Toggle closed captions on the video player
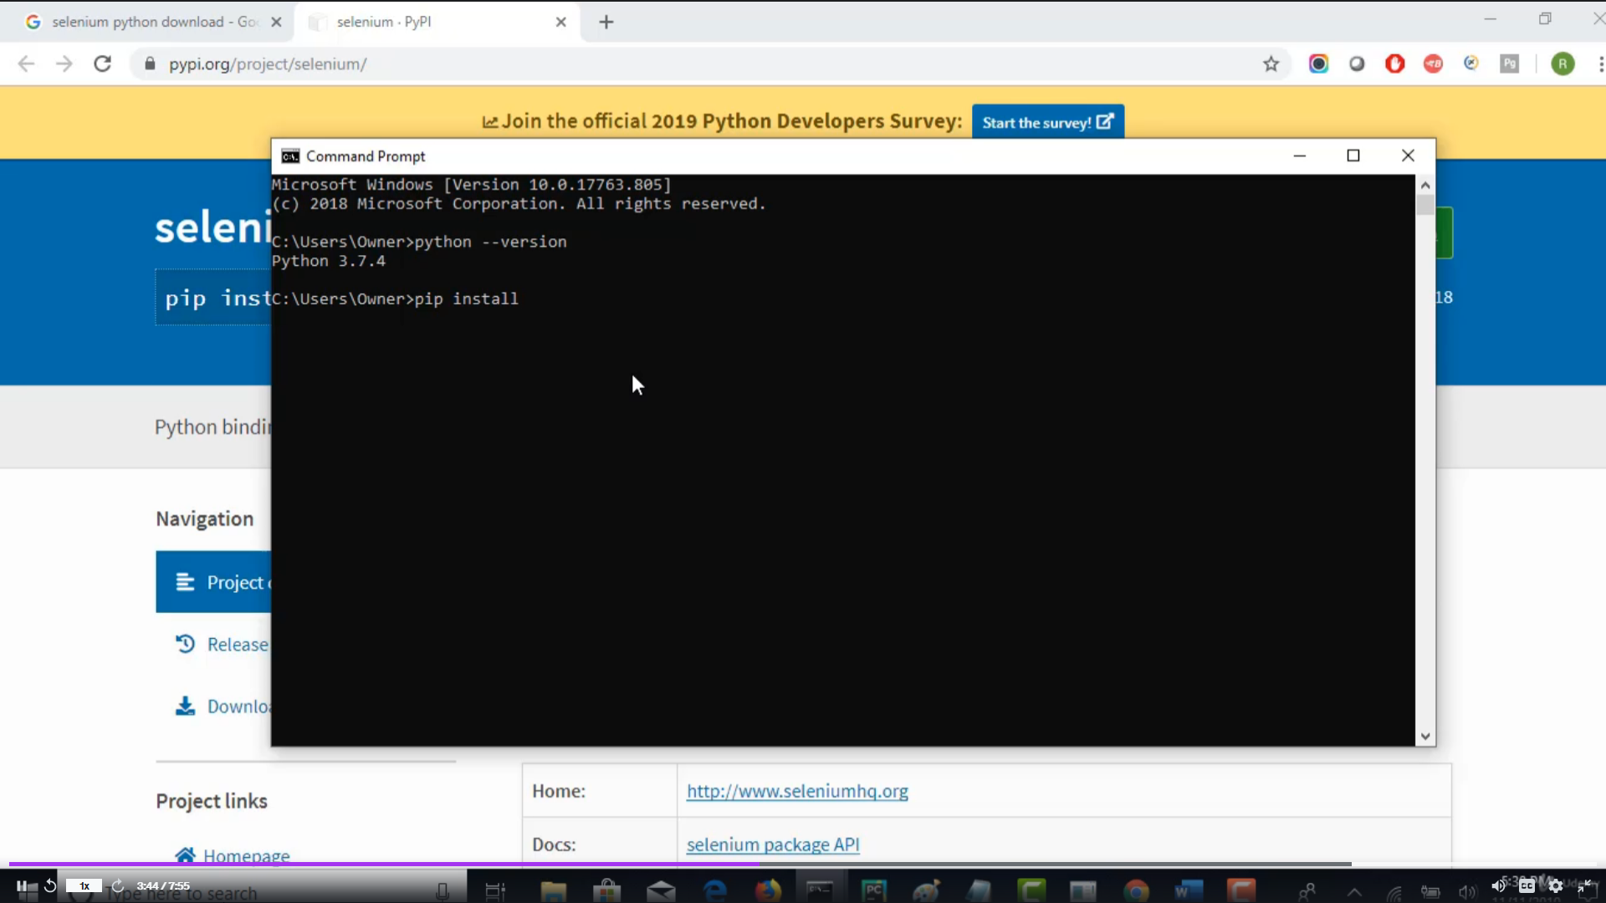The width and height of the screenshot is (1606, 903). pos(1527,885)
